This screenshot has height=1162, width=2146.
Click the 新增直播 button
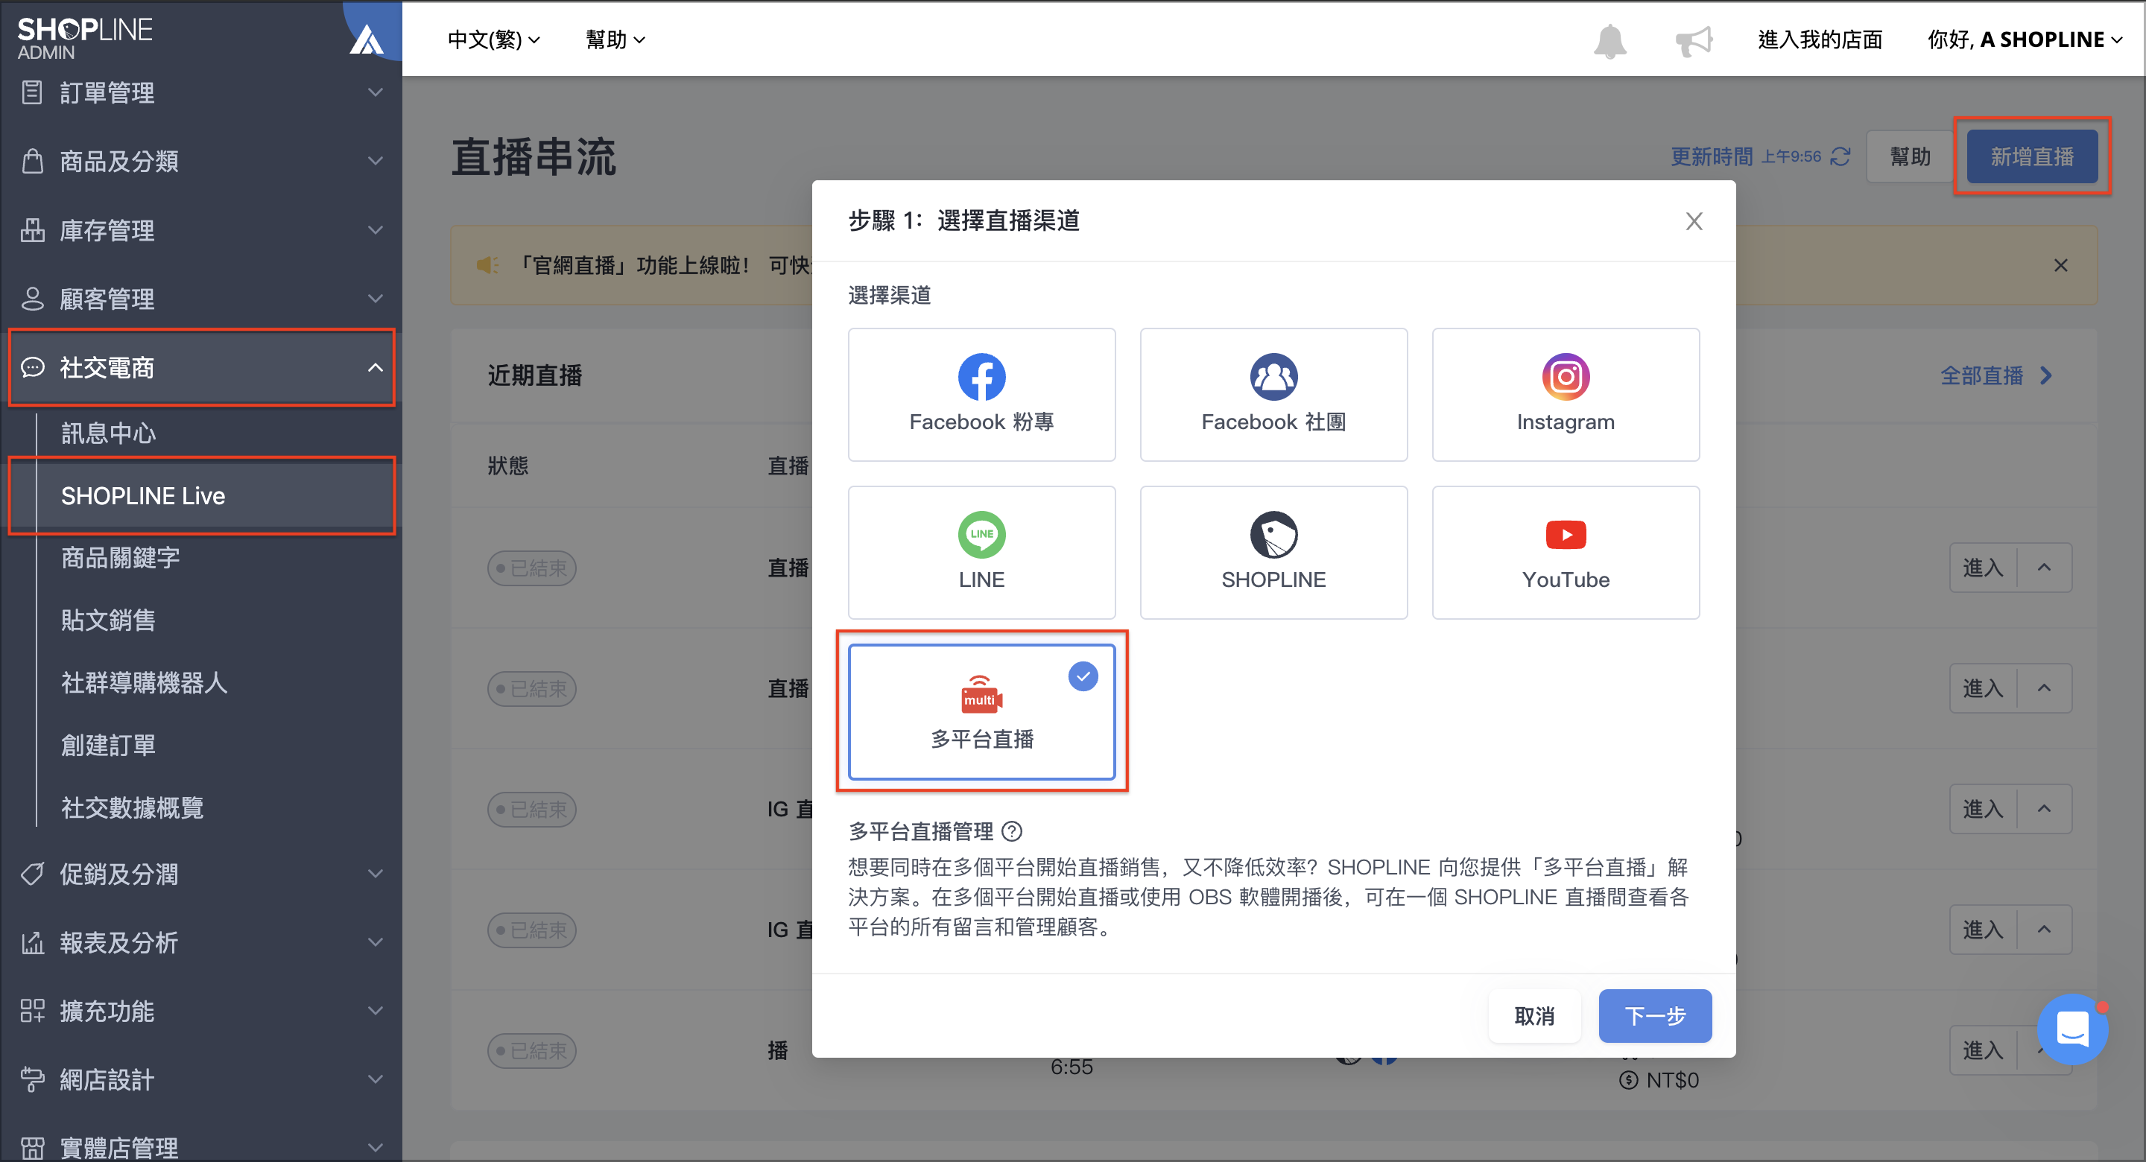point(2031,156)
